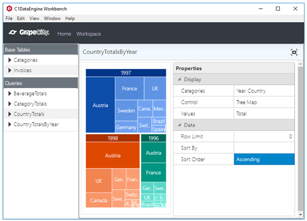The height and width of the screenshot is (221, 307).
Task: Expand the CategoryTotals query arrow
Action: [x=10, y=104]
